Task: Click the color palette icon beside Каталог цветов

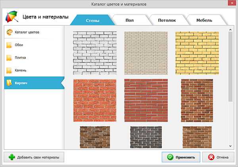Action: click(9, 31)
